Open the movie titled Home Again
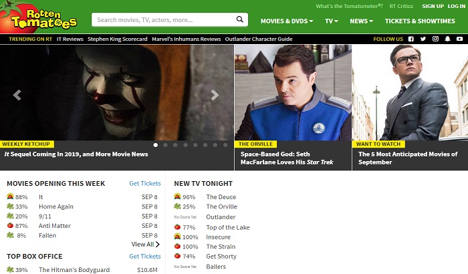 click(x=55, y=207)
